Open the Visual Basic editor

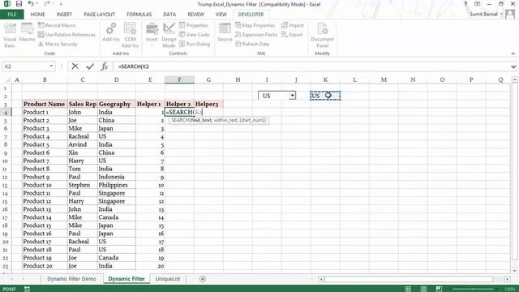10,35
